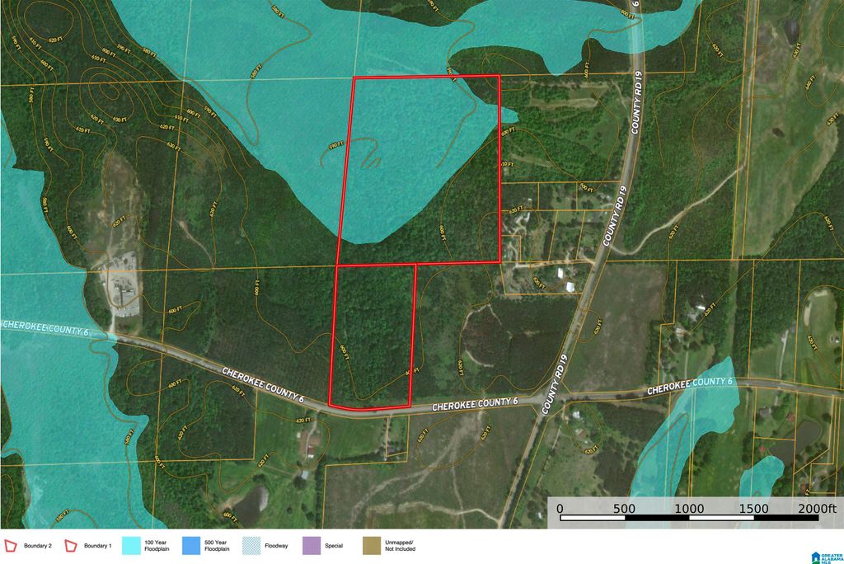
Task: Click the "Unmapped/ Not Included" legend label
Action: 400,546
